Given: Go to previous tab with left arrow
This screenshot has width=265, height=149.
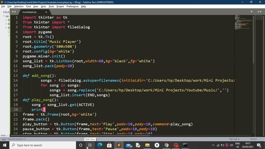Looking at the screenshot, I should point(12,12).
